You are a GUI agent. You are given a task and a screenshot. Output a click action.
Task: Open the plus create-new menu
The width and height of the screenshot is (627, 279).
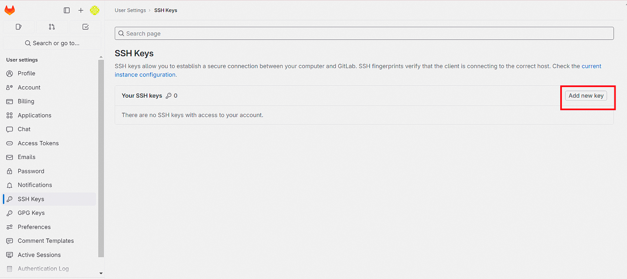click(81, 10)
